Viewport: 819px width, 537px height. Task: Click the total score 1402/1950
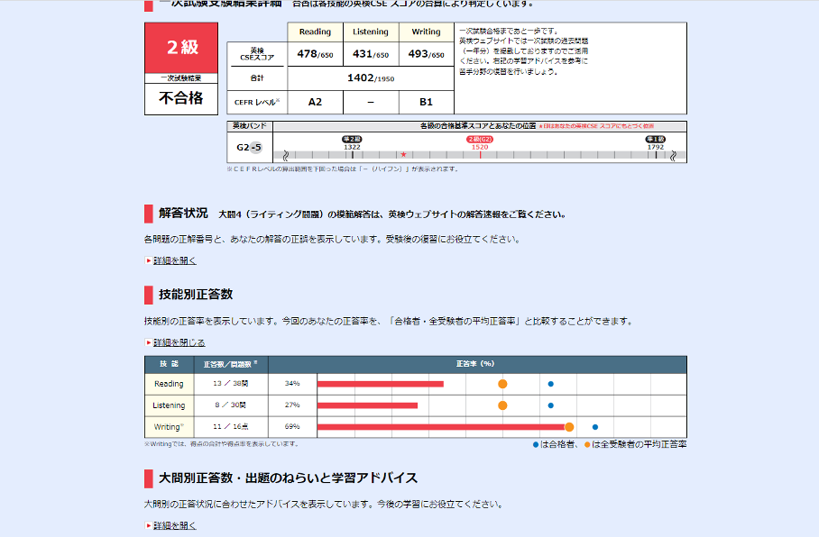point(371,78)
